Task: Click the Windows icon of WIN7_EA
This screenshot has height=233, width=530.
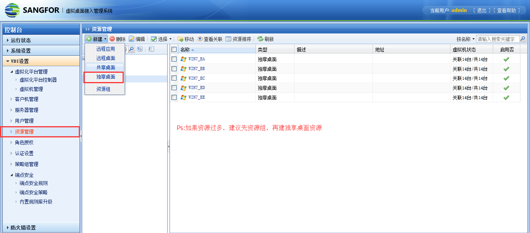Action: pyautogui.click(x=184, y=59)
